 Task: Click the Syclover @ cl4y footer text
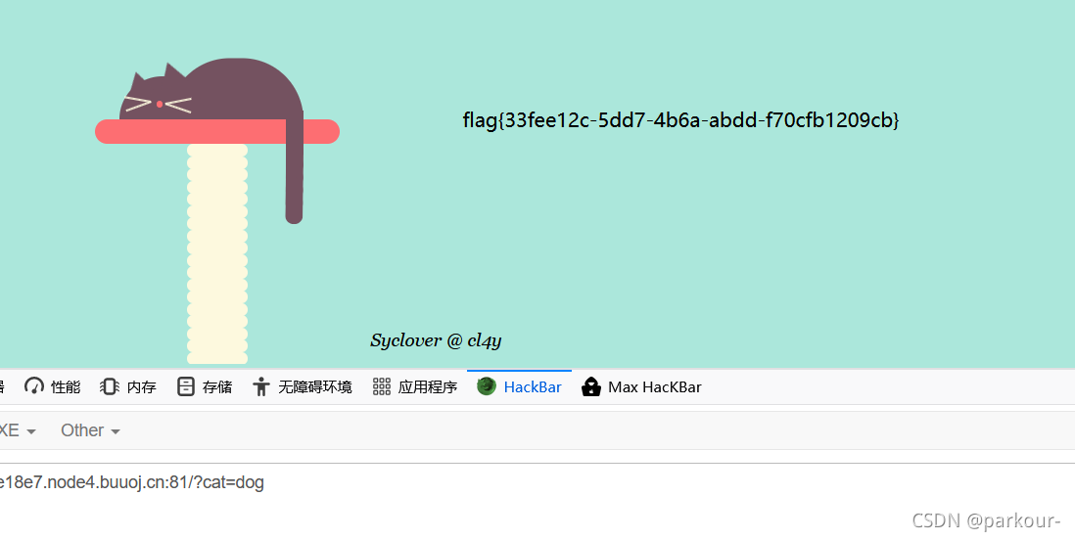pyautogui.click(x=436, y=340)
